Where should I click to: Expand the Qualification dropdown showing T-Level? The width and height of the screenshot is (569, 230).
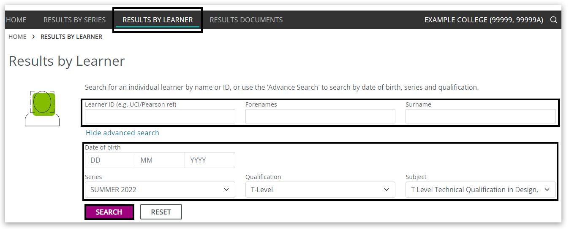tap(320, 190)
